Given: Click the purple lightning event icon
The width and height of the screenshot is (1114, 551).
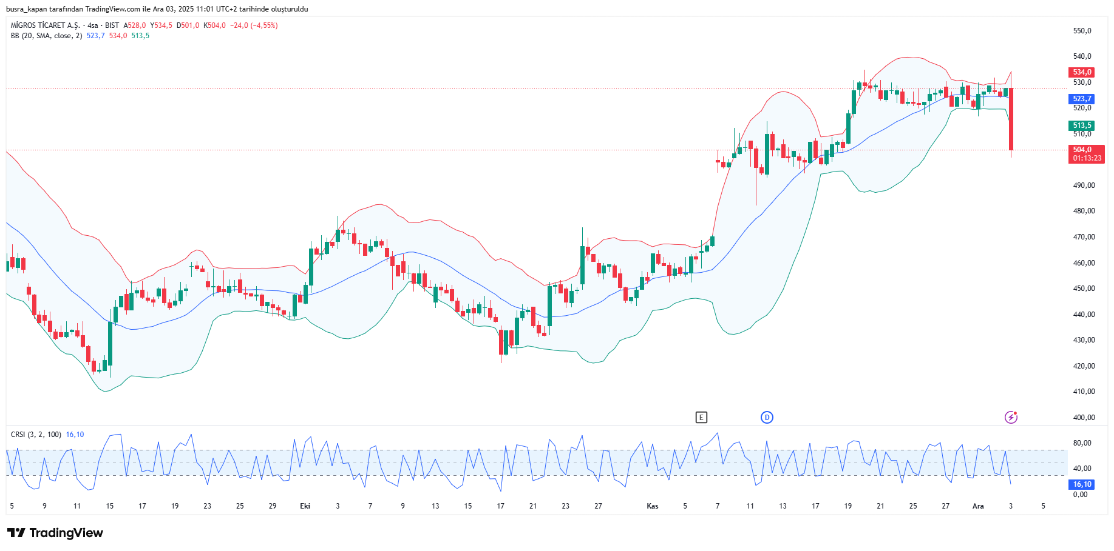Looking at the screenshot, I should click(1011, 417).
